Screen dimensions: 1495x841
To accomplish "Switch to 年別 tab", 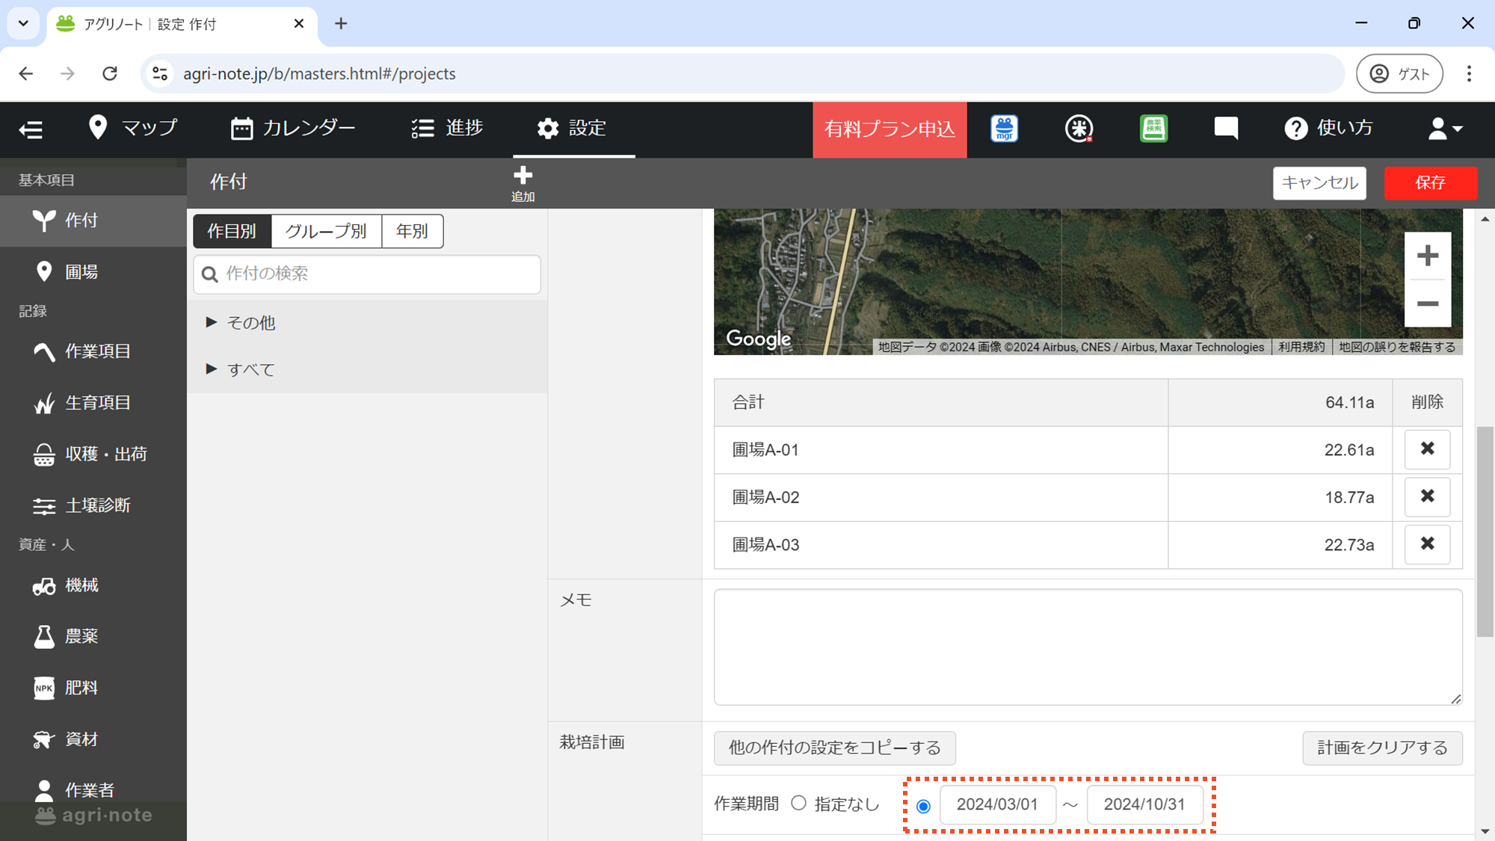I will click(x=412, y=231).
